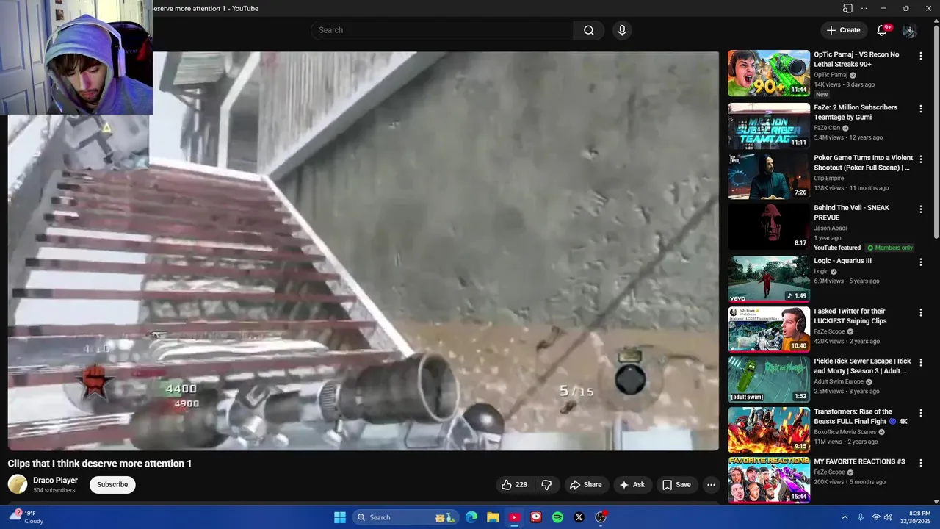Image resolution: width=940 pixels, height=529 pixels.
Task: Open options for Poker Game video
Action: 921,159
